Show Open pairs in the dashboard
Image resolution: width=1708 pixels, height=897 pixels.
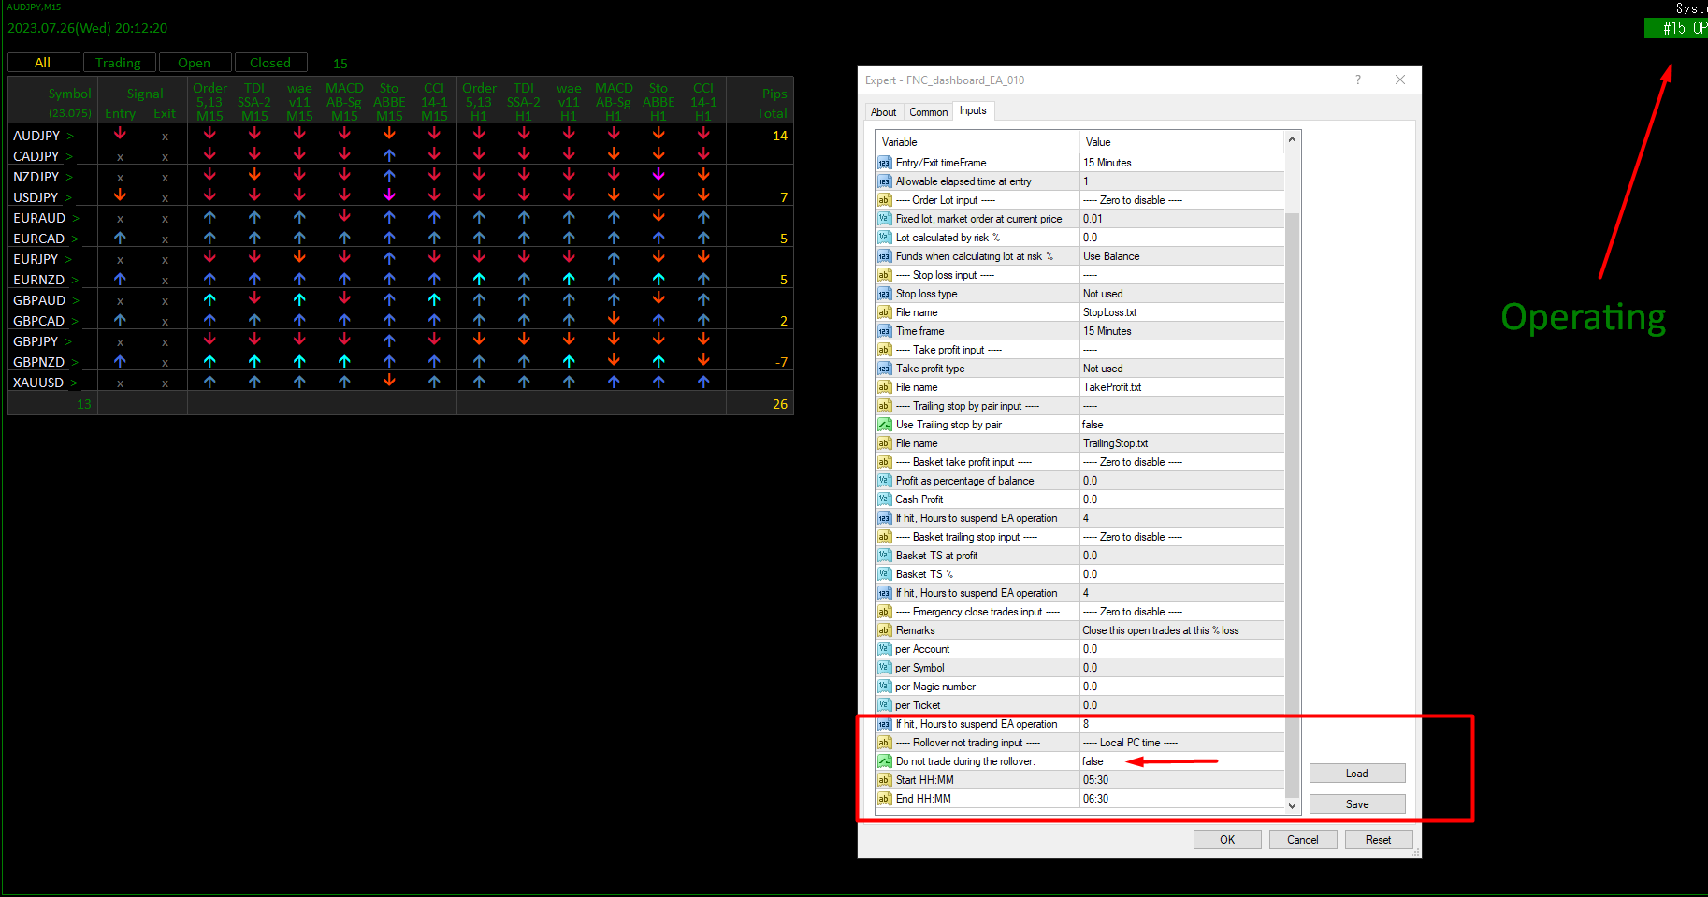click(195, 63)
